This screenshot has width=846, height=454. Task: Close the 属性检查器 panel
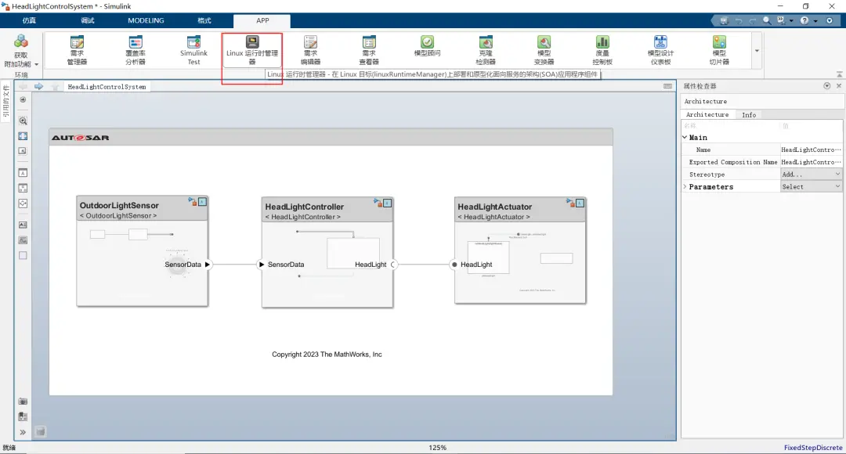(x=839, y=86)
